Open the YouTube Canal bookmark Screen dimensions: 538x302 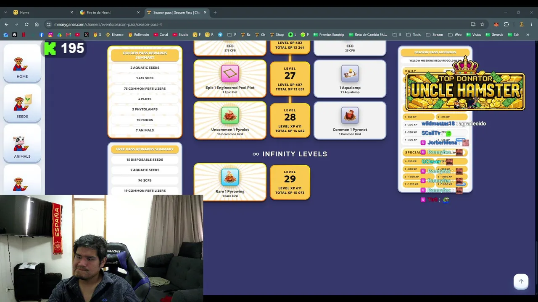[x=161, y=34]
